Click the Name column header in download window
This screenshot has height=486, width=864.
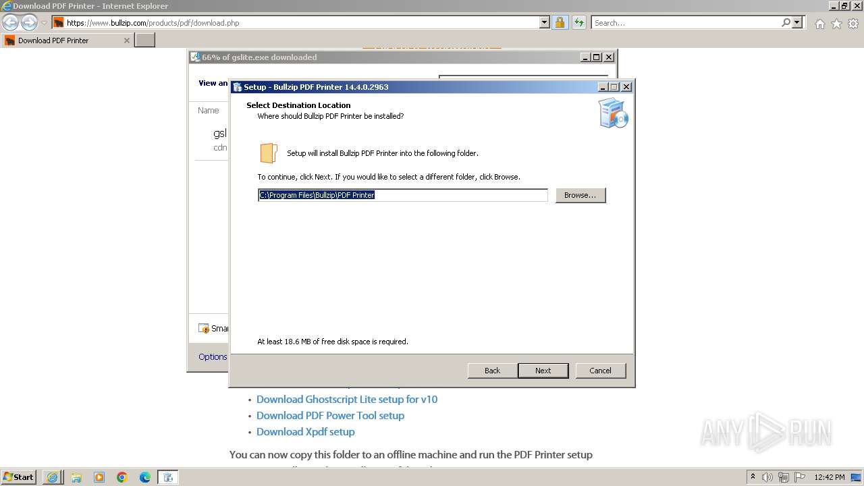(209, 110)
